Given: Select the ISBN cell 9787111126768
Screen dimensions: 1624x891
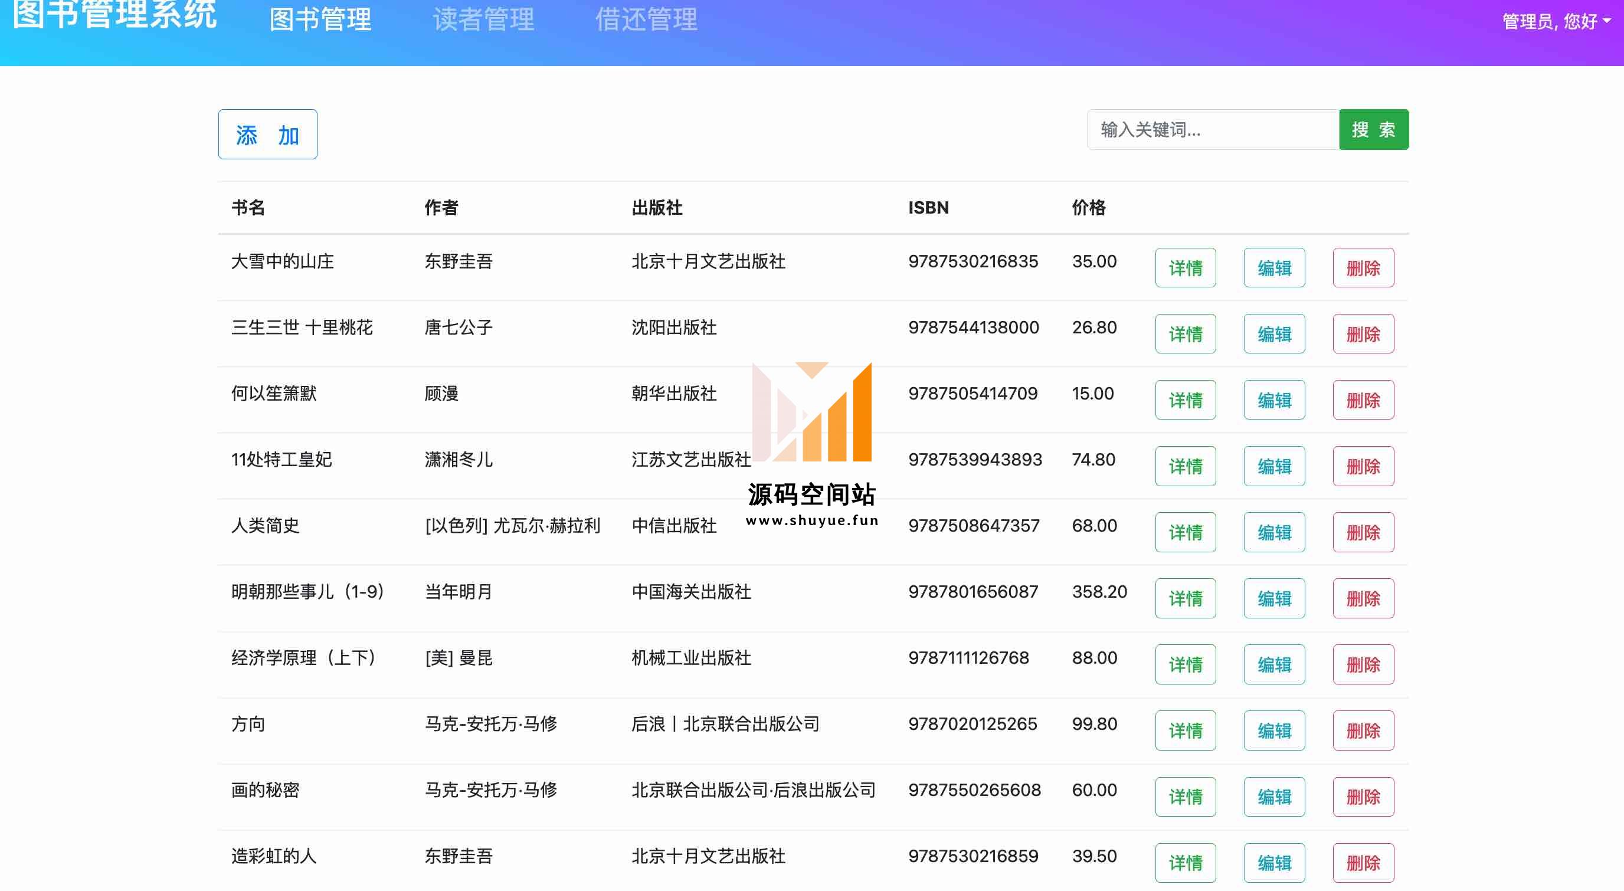Looking at the screenshot, I should (968, 658).
